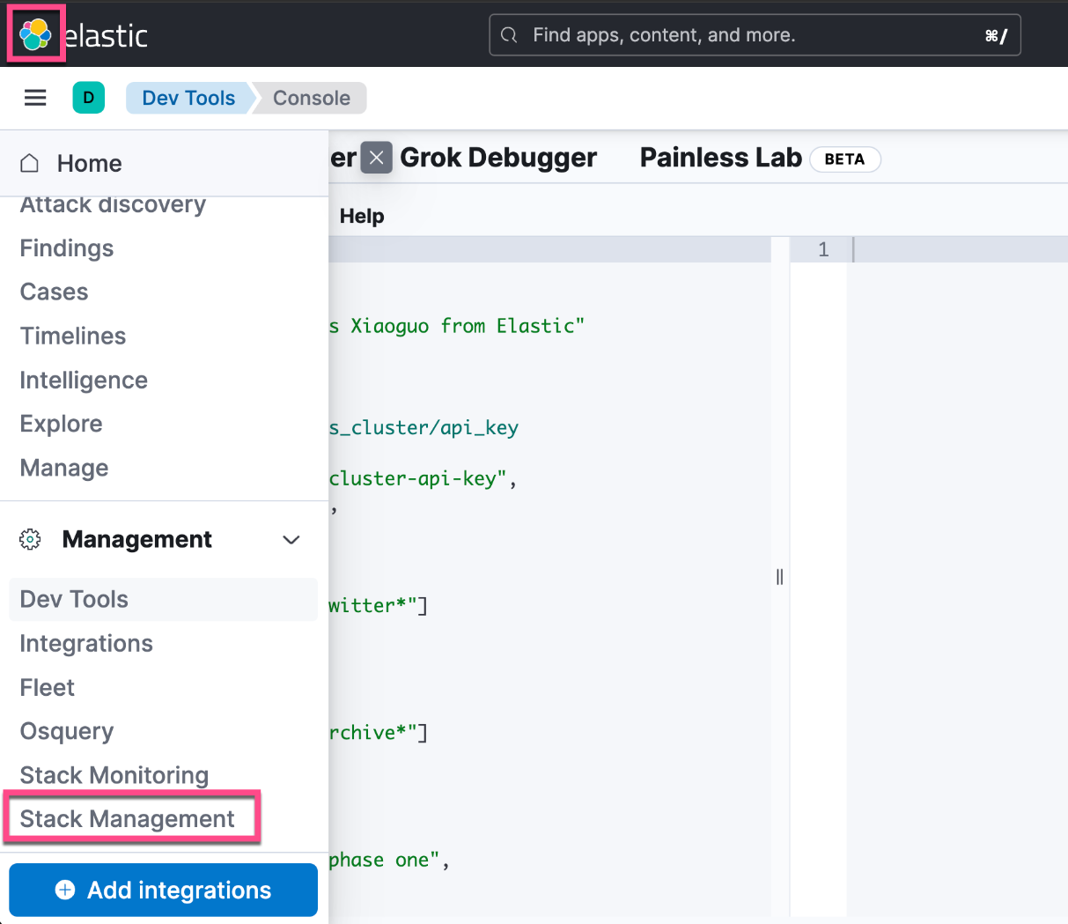Focus the Find apps search field

(x=748, y=35)
